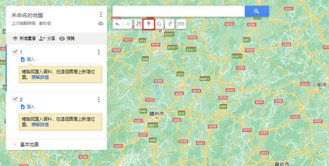The height and width of the screenshot is (166, 329).
Task: Click the 三明市 city label on map
Action: pos(319,85)
